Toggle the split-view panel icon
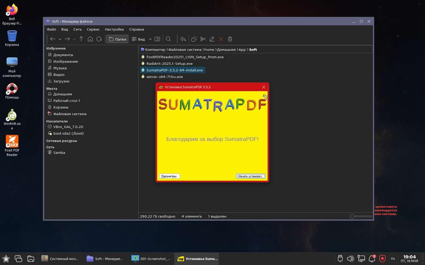 click(158, 39)
